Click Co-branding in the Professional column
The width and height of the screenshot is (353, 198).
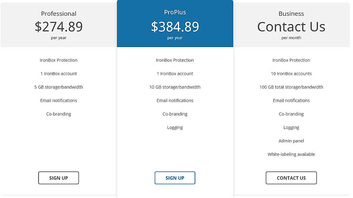coord(58,114)
